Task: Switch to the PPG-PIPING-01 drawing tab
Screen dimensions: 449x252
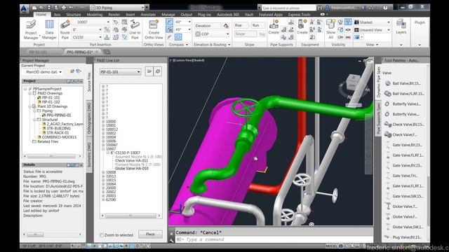Action: coord(79,52)
